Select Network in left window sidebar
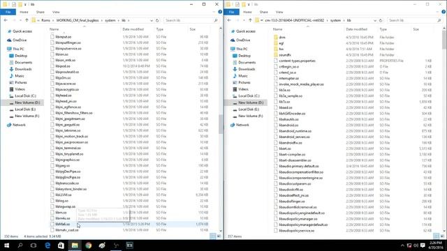447x251 pixels. point(19,125)
